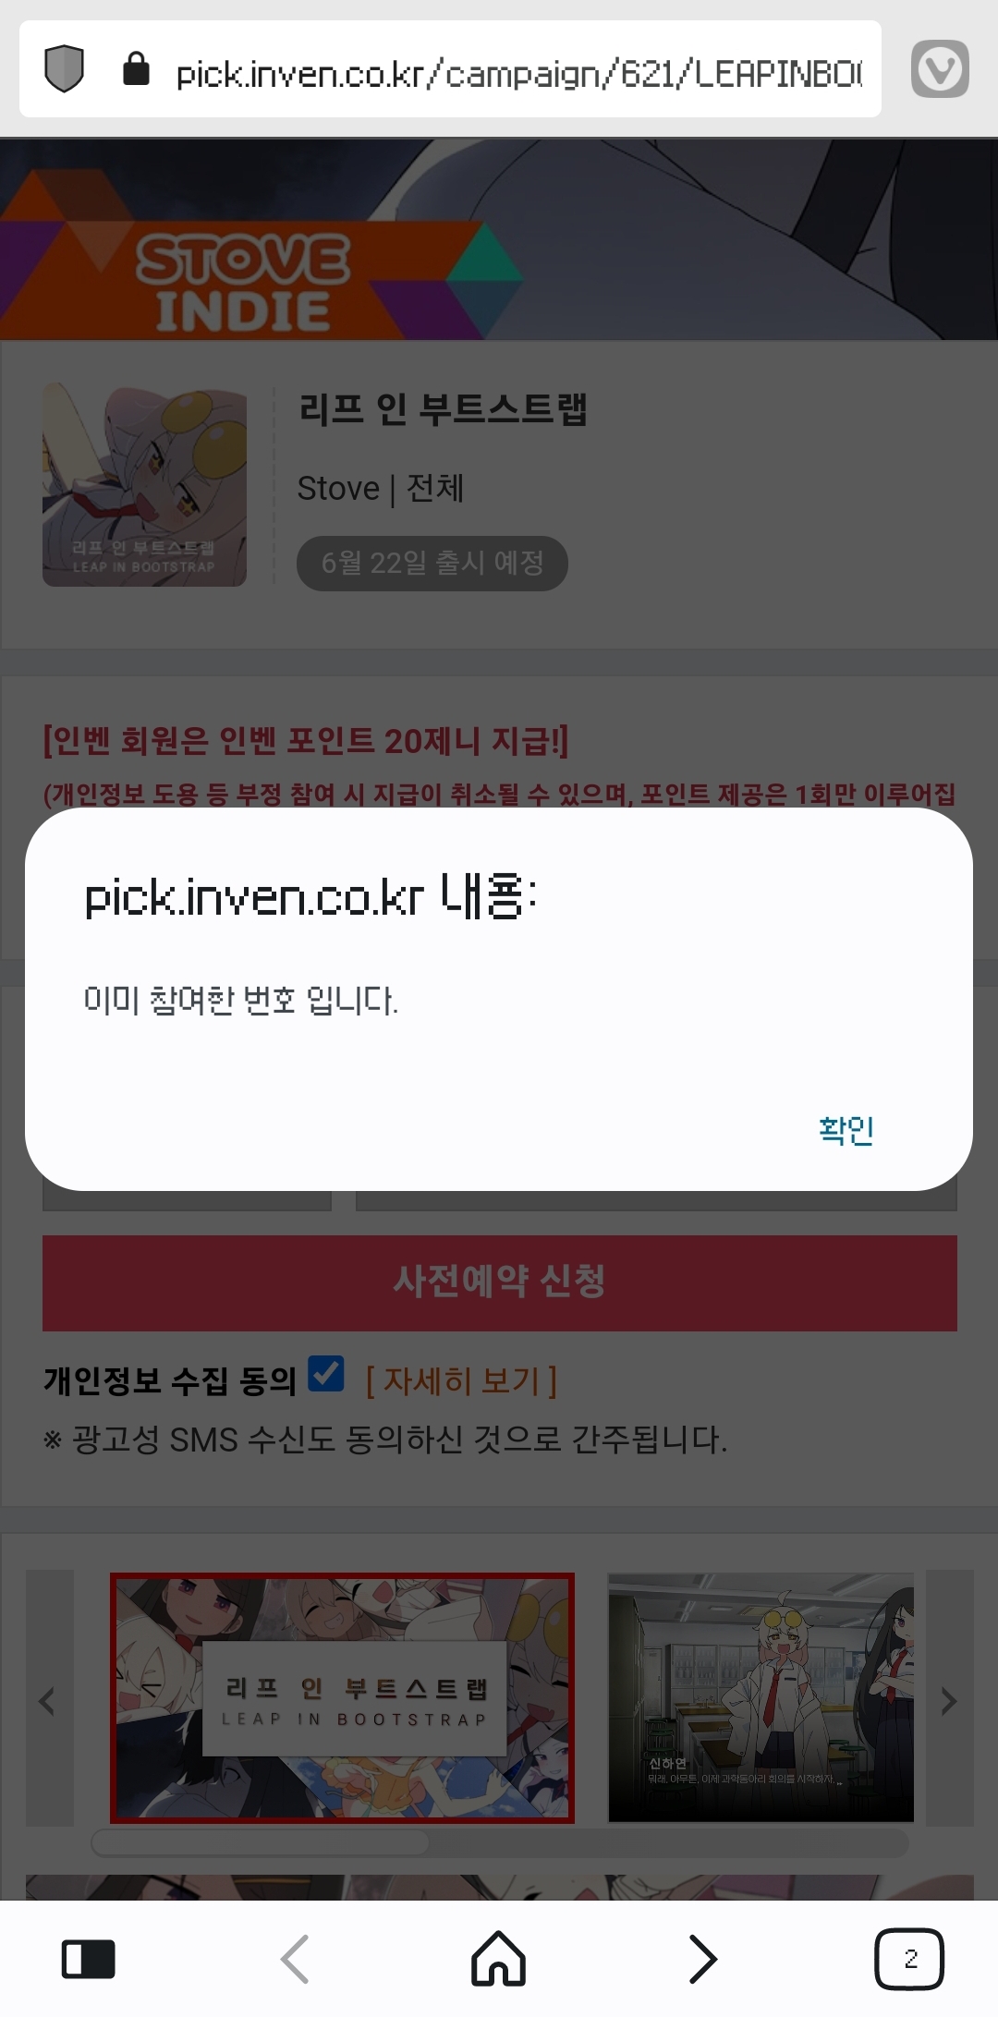Tap the lock site-security icon

[137, 69]
